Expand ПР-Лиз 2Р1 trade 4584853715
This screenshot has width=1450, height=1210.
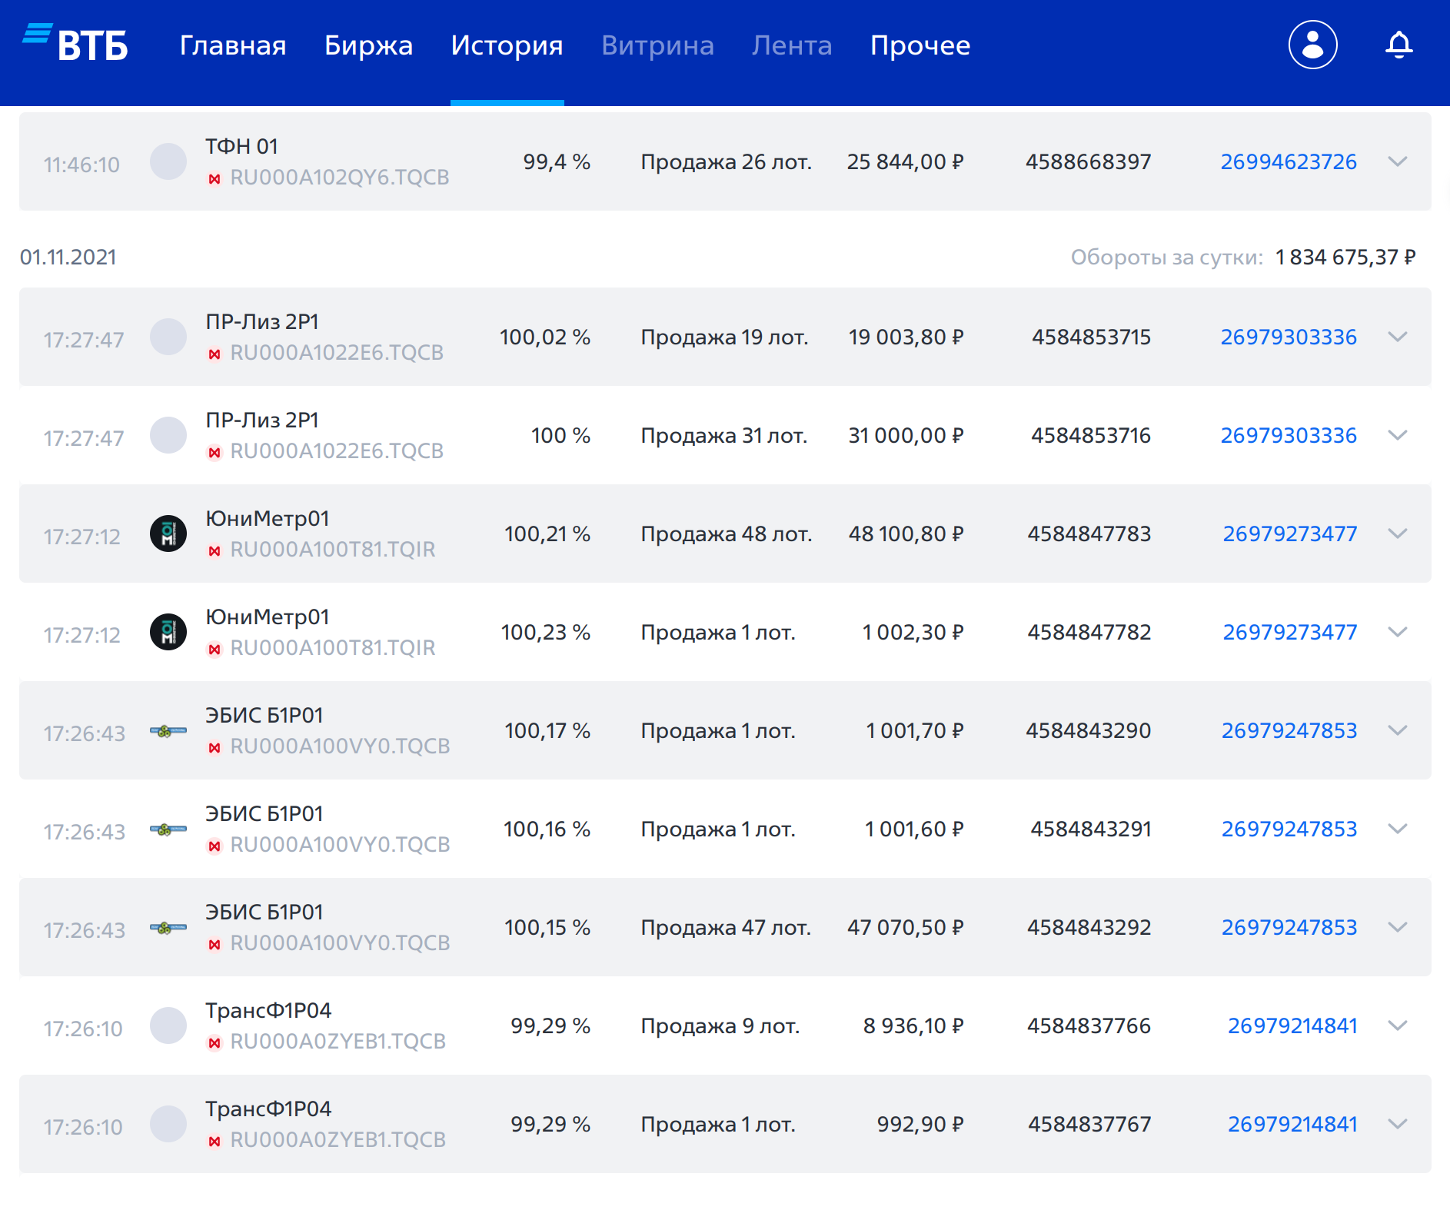pos(1398,337)
